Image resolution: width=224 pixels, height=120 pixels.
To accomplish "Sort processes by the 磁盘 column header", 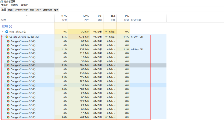I will pos(97,18).
